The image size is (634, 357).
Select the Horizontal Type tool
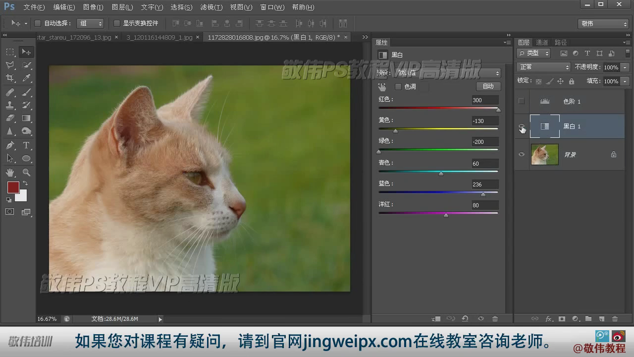pos(27,145)
